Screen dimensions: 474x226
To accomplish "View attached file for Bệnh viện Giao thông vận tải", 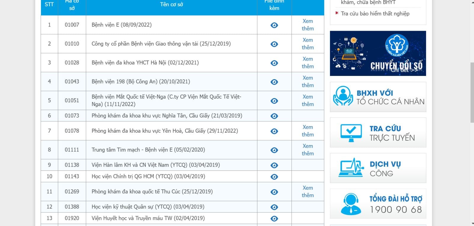I will tap(274, 44).
